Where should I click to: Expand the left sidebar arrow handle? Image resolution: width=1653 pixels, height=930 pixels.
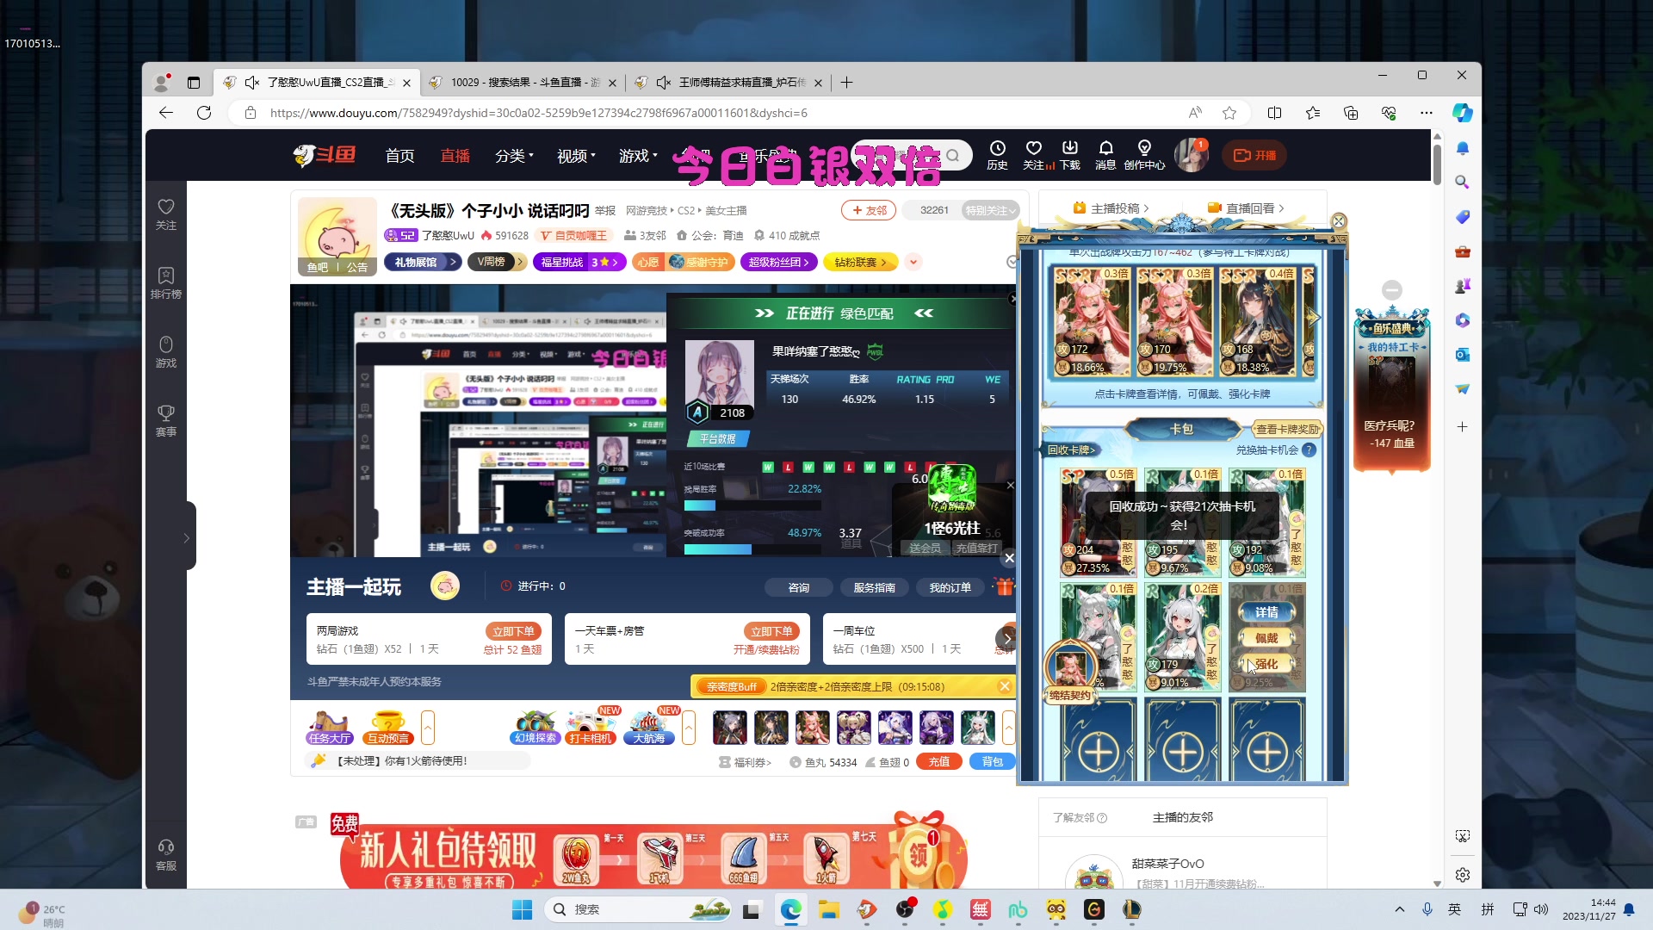click(x=186, y=538)
